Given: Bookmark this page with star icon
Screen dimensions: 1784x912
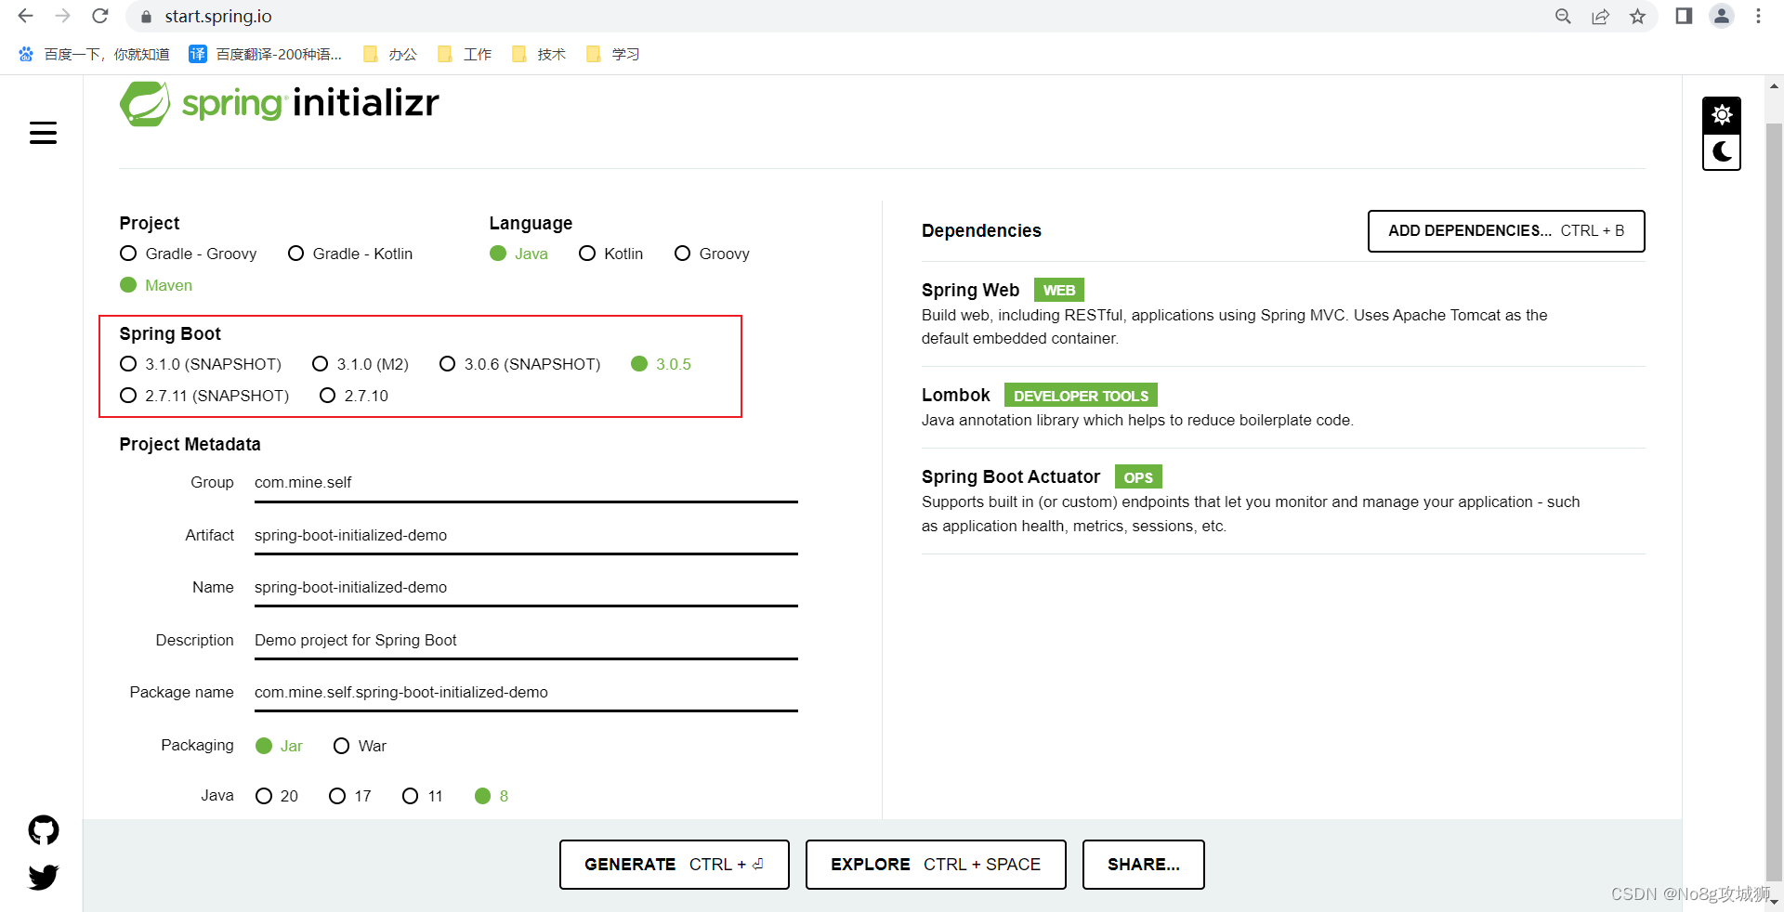Looking at the screenshot, I should pyautogui.click(x=1637, y=17).
